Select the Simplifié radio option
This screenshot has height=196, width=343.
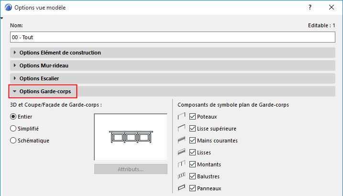(x=13, y=128)
